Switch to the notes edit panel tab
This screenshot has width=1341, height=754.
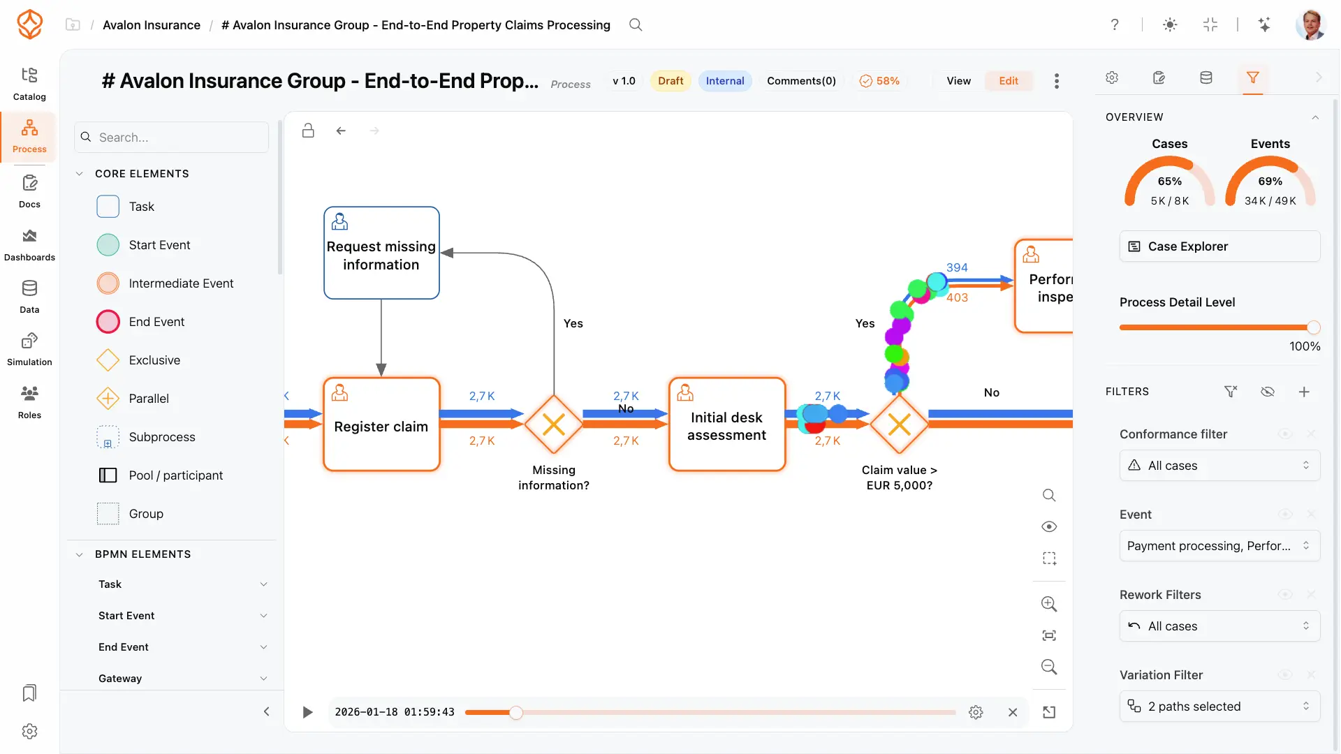point(1159,77)
